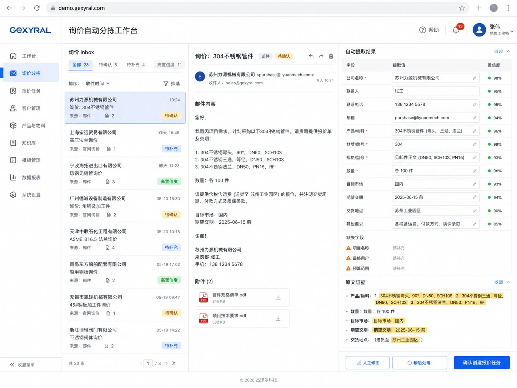Click the 张伟 user avatar icon
The height and width of the screenshot is (388, 517).
click(x=479, y=30)
